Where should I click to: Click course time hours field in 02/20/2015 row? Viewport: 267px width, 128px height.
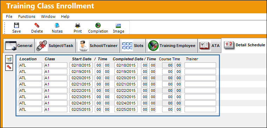[167, 78]
